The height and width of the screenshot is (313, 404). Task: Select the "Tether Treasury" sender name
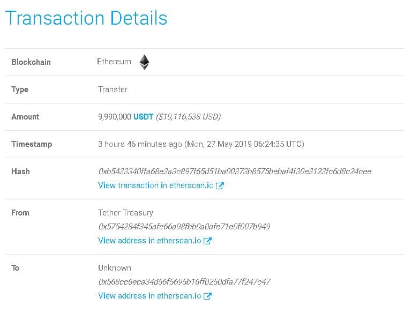pos(125,213)
